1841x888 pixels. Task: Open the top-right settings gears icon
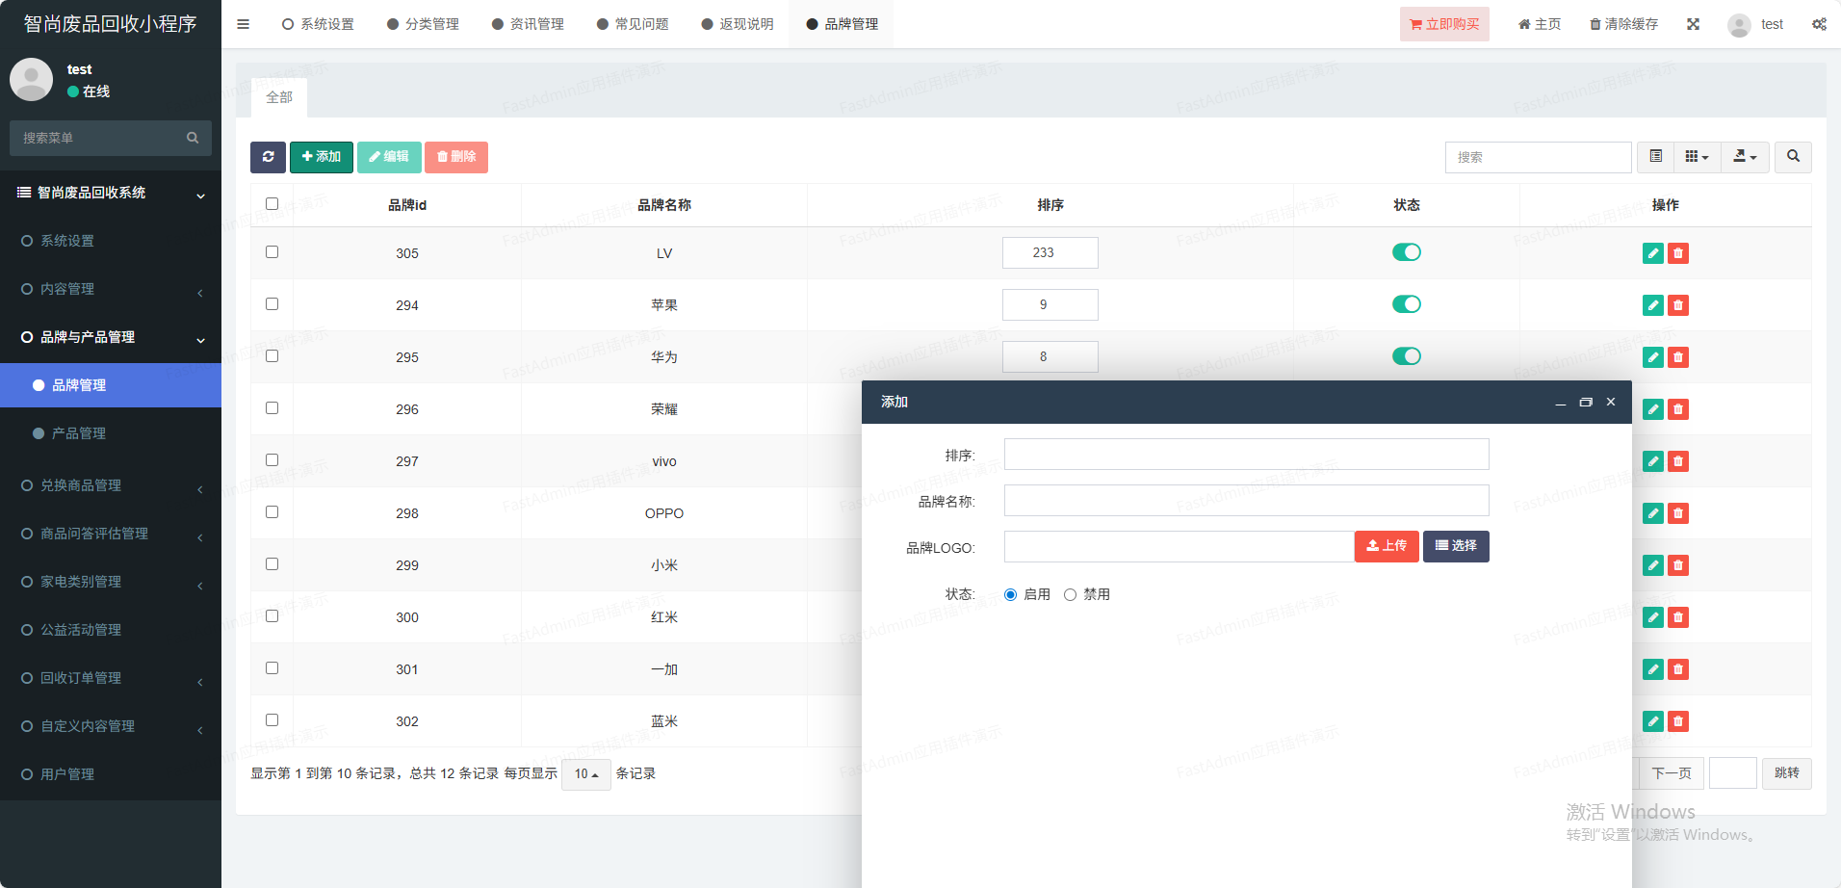(1819, 24)
